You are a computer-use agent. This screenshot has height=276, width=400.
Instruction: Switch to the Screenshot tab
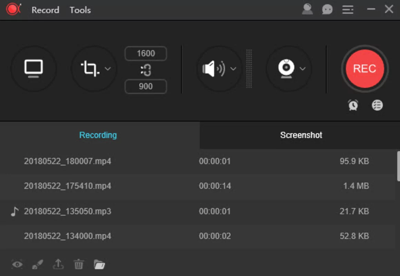pyautogui.click(x=301, y=135)
